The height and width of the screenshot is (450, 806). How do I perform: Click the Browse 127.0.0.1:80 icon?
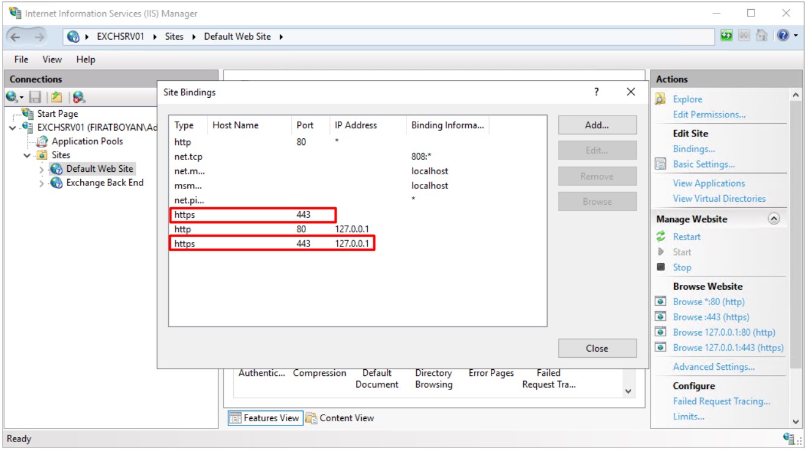[660, 332]
